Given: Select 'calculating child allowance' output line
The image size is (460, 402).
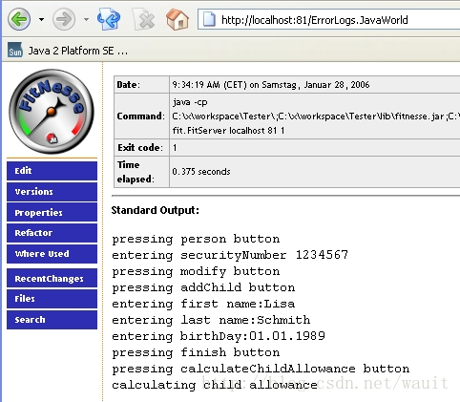Looking at the screenshot, I should pos(215,385).
